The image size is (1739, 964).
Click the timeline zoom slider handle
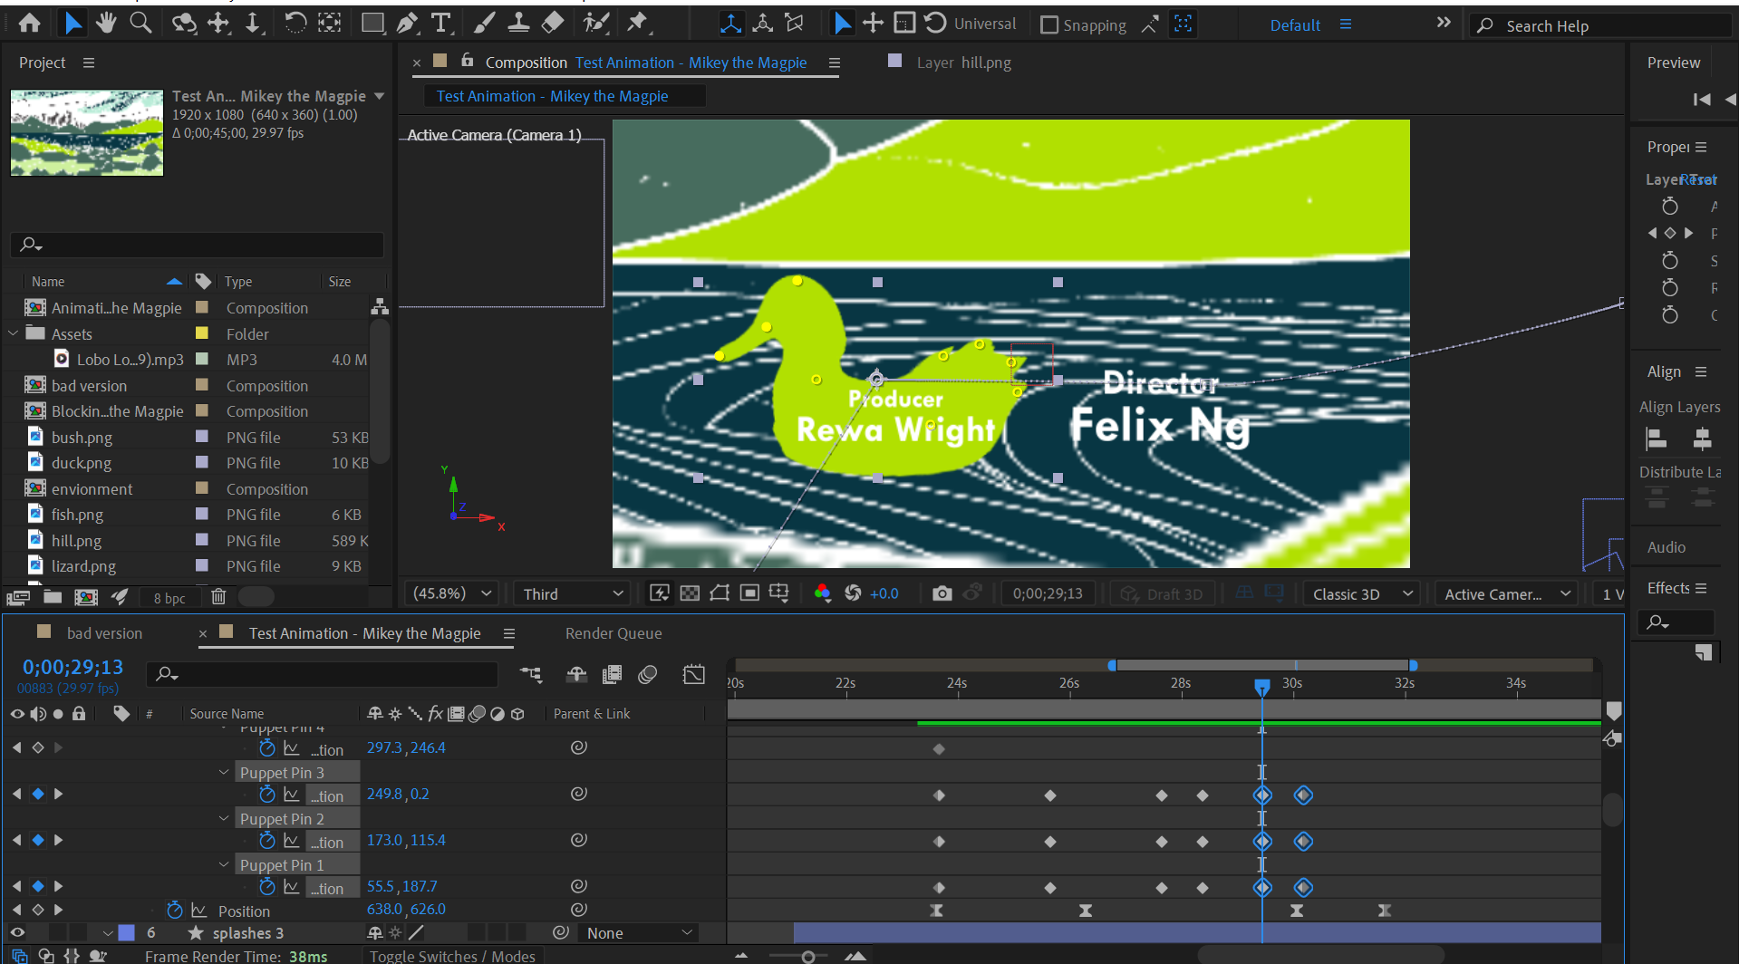(x=807, y=956)
